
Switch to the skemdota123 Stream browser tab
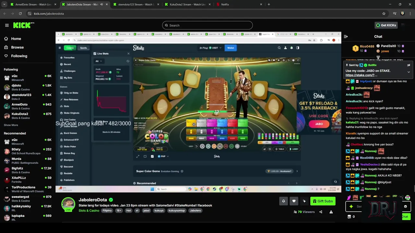pyautogui.click(x=136, y=5)
